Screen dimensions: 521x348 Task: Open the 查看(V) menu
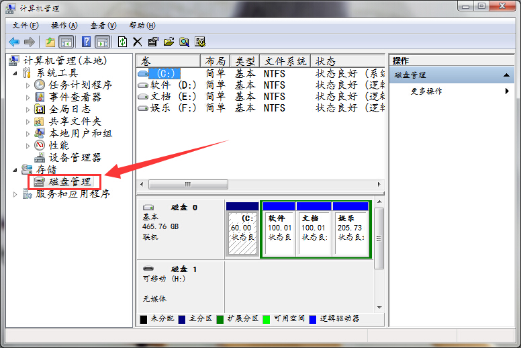click(103, 26)
